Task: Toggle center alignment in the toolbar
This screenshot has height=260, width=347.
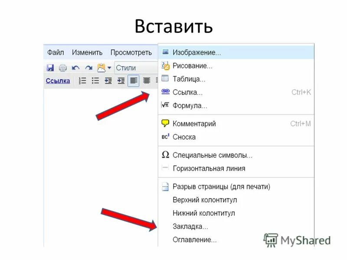Action: 147,81
